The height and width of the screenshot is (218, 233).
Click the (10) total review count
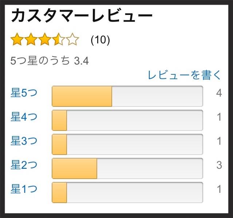click(100, 40)
